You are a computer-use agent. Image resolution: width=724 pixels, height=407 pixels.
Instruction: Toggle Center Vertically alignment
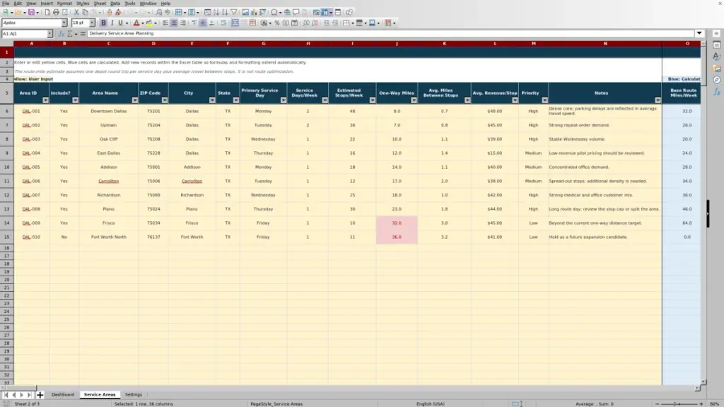[x=203, y=23]
